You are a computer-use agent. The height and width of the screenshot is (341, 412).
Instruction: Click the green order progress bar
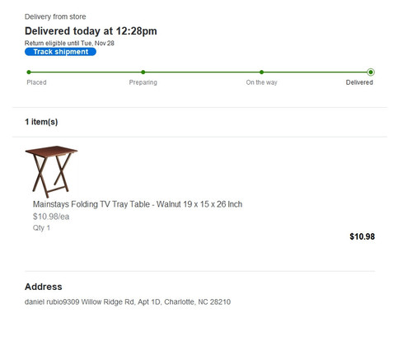pos(199,72)
